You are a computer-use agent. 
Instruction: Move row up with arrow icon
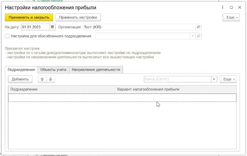coord(42,79)
